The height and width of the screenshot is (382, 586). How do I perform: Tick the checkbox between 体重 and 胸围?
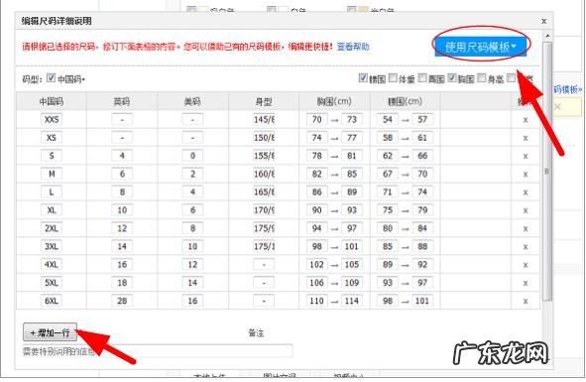[x=422, y=77]
